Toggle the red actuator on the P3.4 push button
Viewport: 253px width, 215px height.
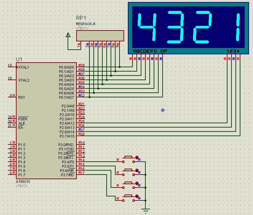(137, 157)
